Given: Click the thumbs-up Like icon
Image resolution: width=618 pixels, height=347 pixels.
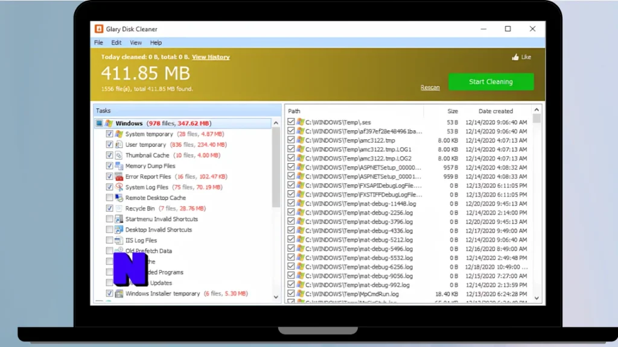Looking at the screenshot, I should click(x=515, y=57).
